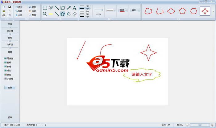Screen dimensions: 216x128
Task: Pick the arrow drawing tool
Action: [x=56, y=8]
